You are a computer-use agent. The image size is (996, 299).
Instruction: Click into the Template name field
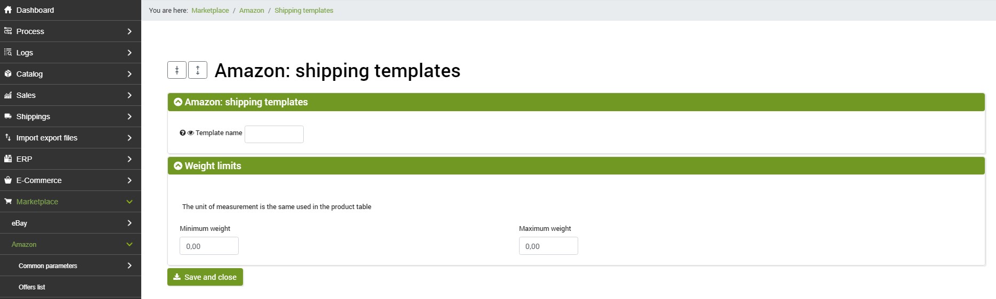[274, 134]
